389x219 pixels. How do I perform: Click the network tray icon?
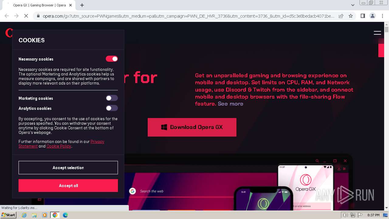tap(353, 215)
